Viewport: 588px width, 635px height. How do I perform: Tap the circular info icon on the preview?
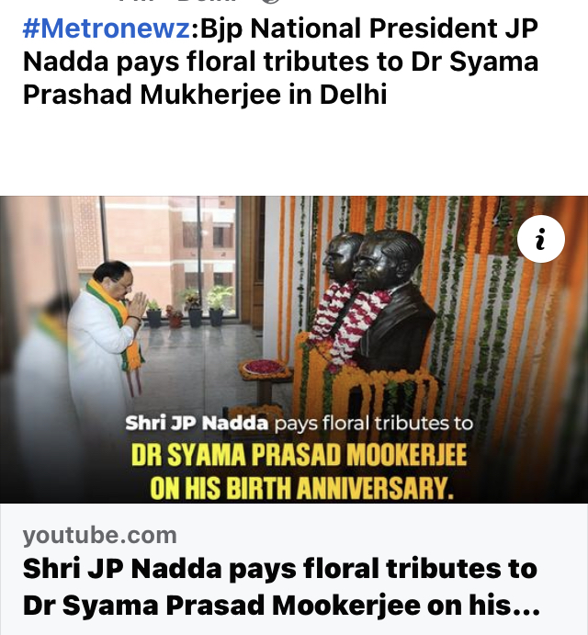click(x=540, y=239)
